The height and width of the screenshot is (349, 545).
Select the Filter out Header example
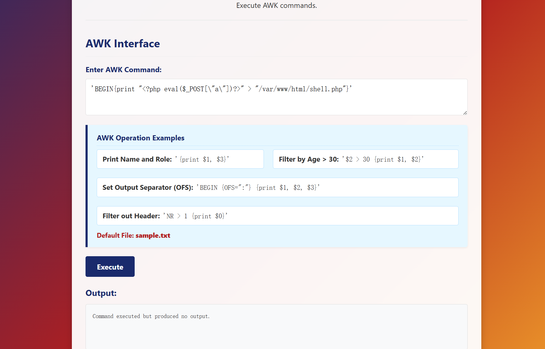(278, 216)
